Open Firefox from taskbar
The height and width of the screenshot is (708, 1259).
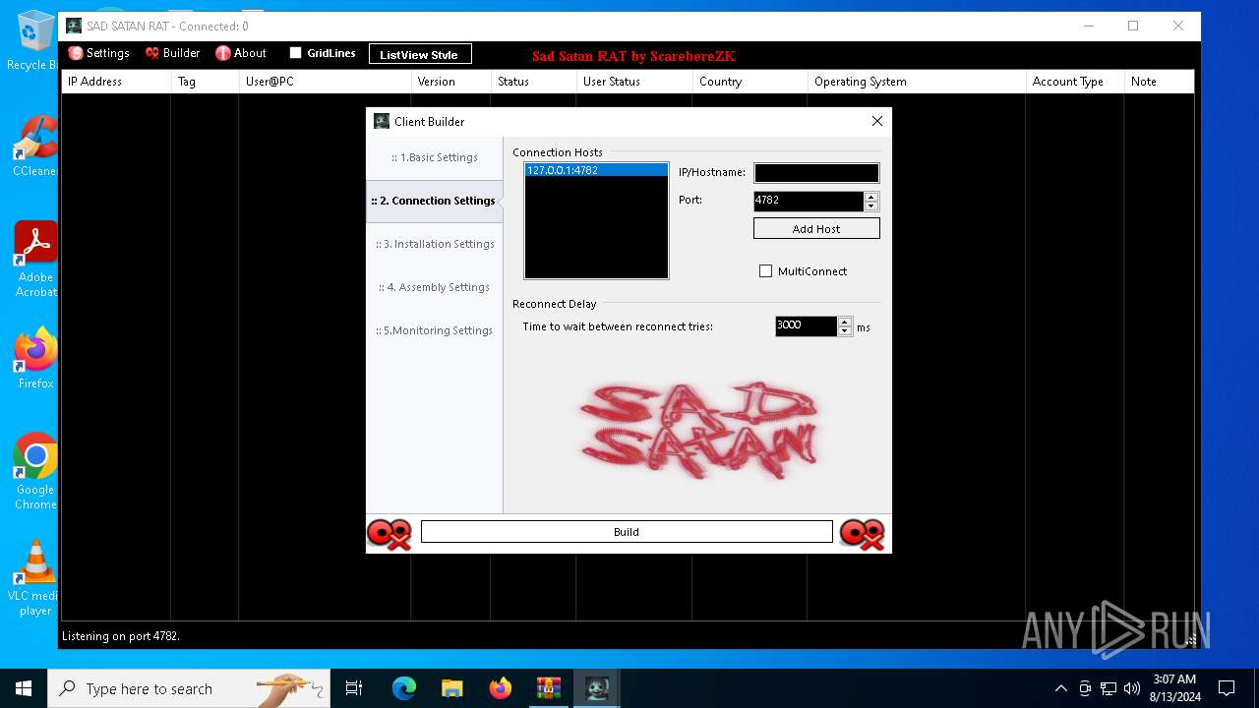501,688
